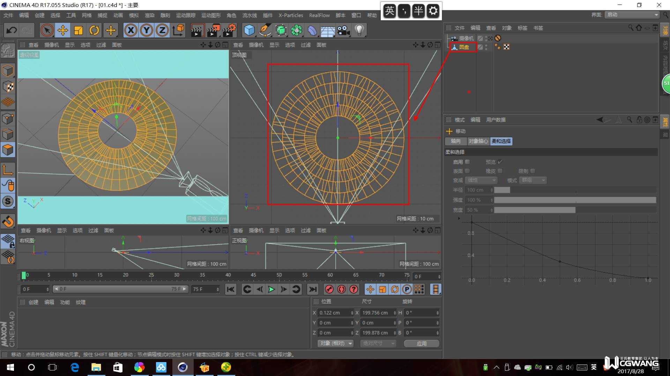Select the Rotate tool icon
Image resolution: width=670 pixels, height=376 pixels.
tap(94, 30)
